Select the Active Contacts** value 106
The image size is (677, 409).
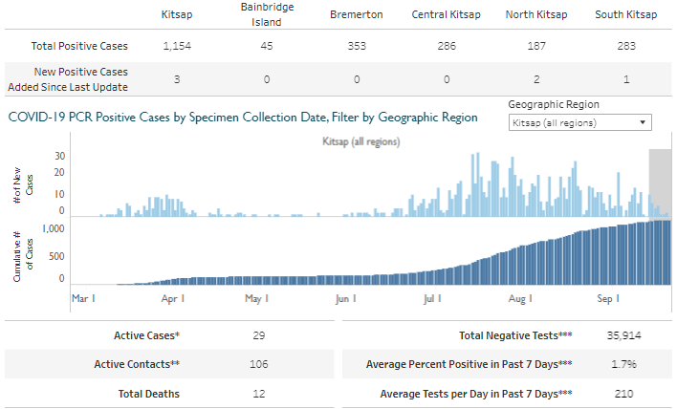(x=257, y=364)
